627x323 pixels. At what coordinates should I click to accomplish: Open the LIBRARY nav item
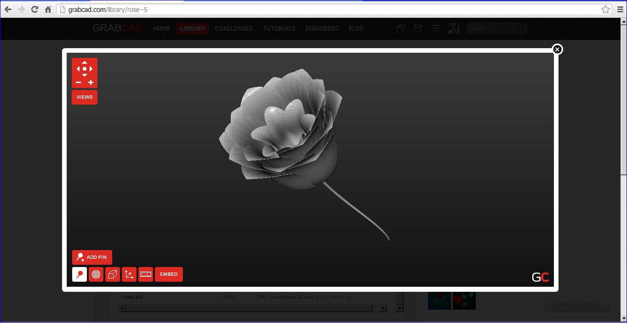tap(192, 28)
